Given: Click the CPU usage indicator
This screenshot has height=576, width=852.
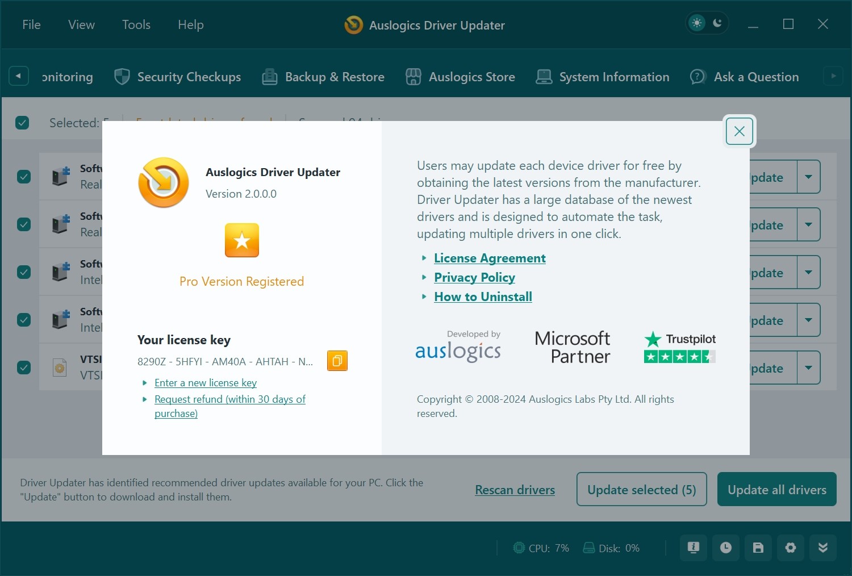Looking at the screenshot, I should point(541,548).
